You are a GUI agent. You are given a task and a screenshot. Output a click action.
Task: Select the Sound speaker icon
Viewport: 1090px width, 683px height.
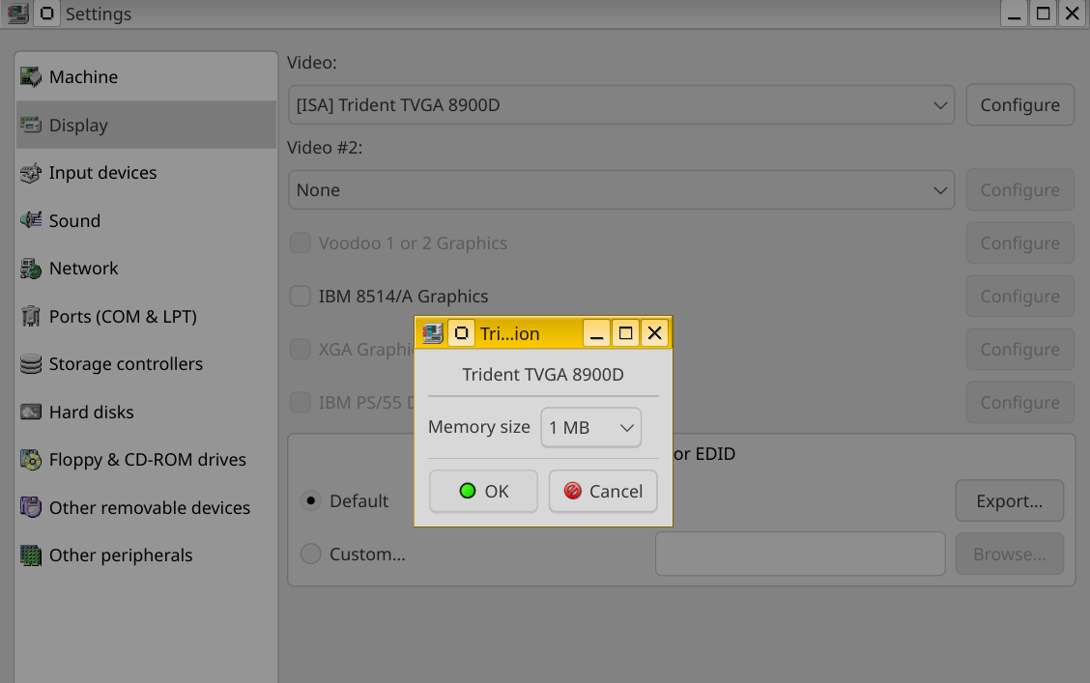coord(31,221)
